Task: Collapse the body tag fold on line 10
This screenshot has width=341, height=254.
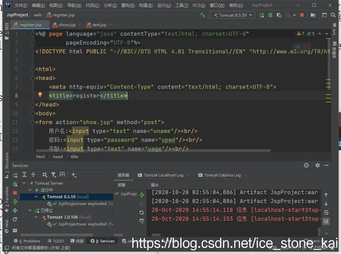Action: click(33, 114)
